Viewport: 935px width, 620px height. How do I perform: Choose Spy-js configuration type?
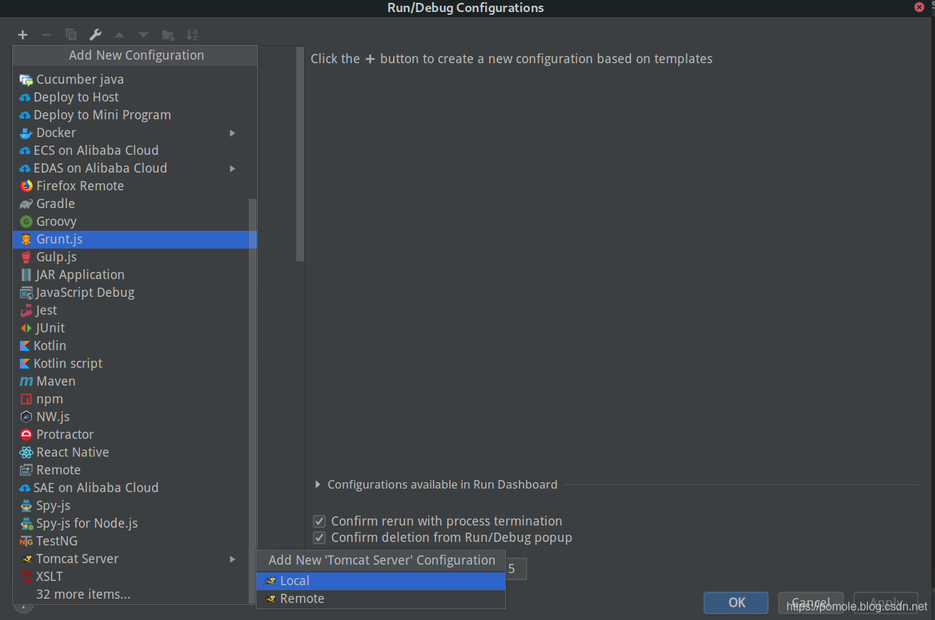[131, 506]
